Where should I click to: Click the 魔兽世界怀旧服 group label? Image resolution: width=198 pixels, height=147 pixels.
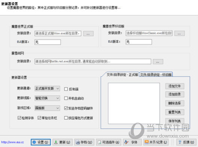click(x=113, y=26)
